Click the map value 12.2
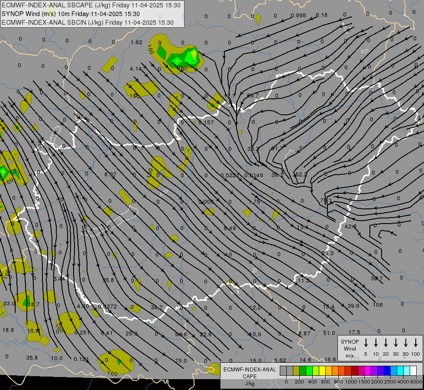 click(x=255, y=307)
